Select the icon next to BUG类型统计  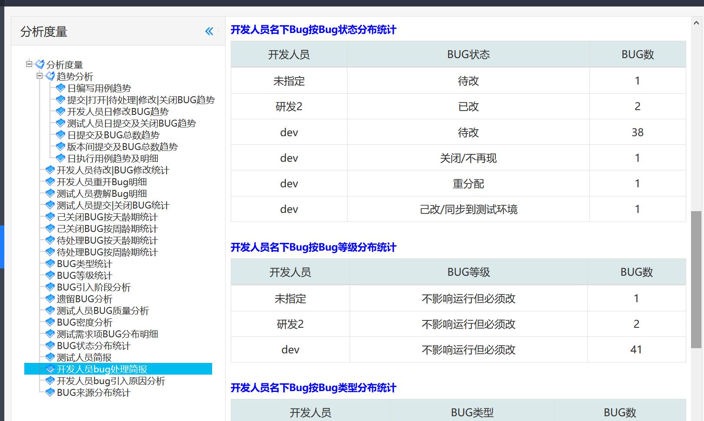click(x=49, y=264)
